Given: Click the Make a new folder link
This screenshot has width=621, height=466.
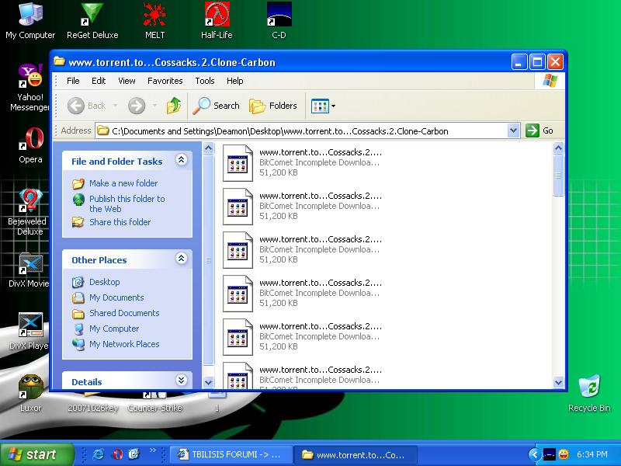Looking at the screenshot, I should click(x=123, y=183).
